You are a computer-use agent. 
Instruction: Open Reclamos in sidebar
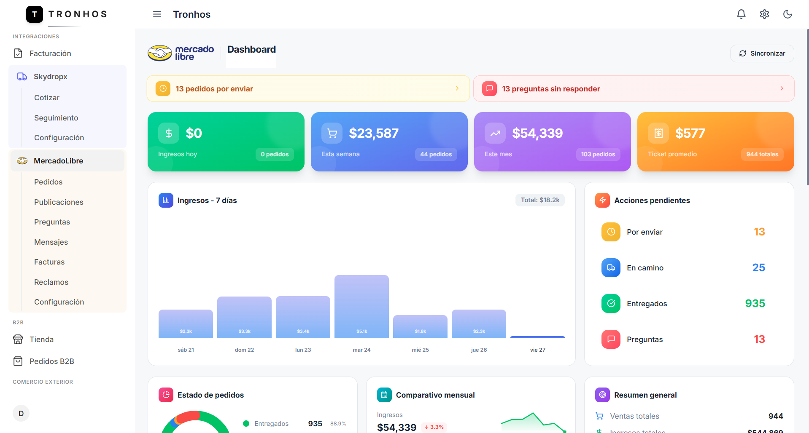pyautogui.click(x=51, y=282)
